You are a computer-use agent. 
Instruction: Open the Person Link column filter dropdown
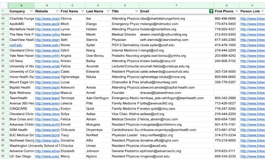[x=262, y=11]
